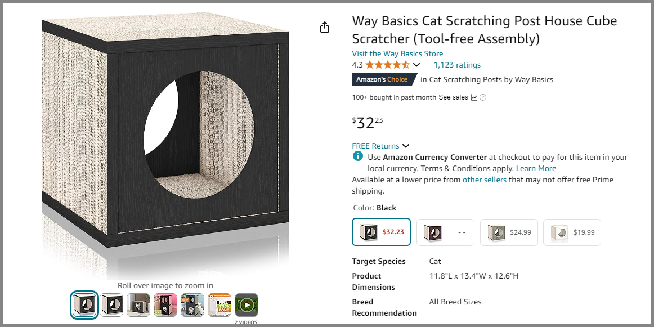Show the pink background stacked cubes thumbnail

[x=165, y=305]
